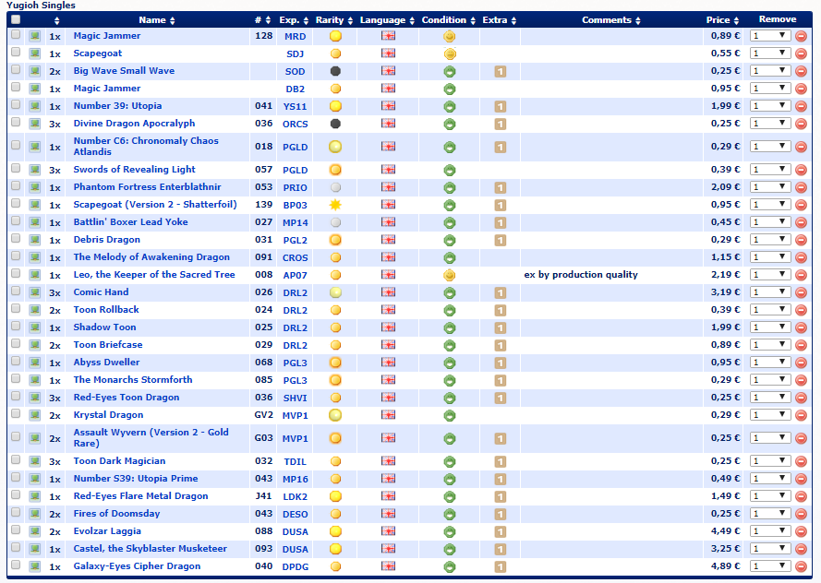Select the Number S39: Utopia Prime checkbox

pyautogui.click(x=16, y=478)
